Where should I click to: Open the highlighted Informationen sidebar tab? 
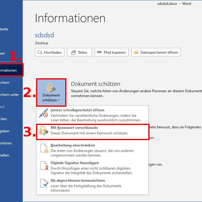9,70
